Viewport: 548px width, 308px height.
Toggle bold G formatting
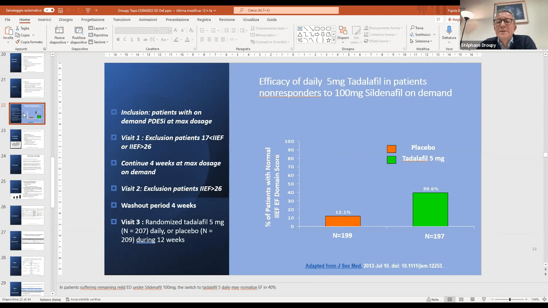tap(118, 39)
